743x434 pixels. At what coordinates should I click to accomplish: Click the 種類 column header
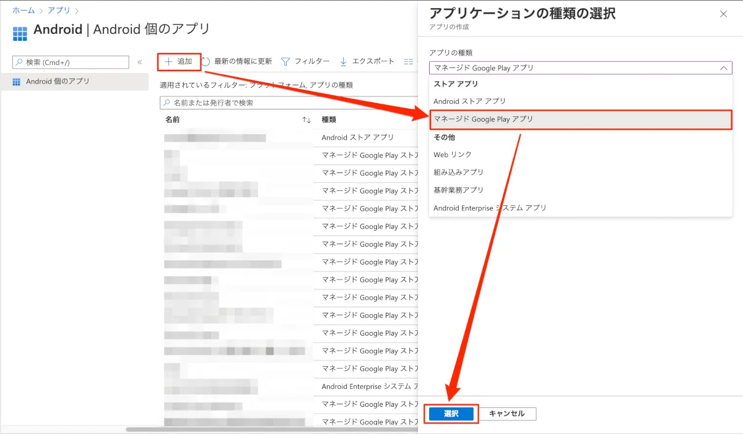coord(329,120)
